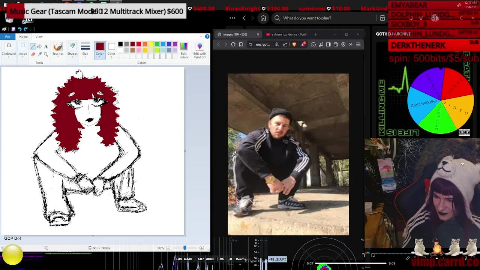Open the Size line thickness dropdown
The image size is (480, 270).
point(85,50)
